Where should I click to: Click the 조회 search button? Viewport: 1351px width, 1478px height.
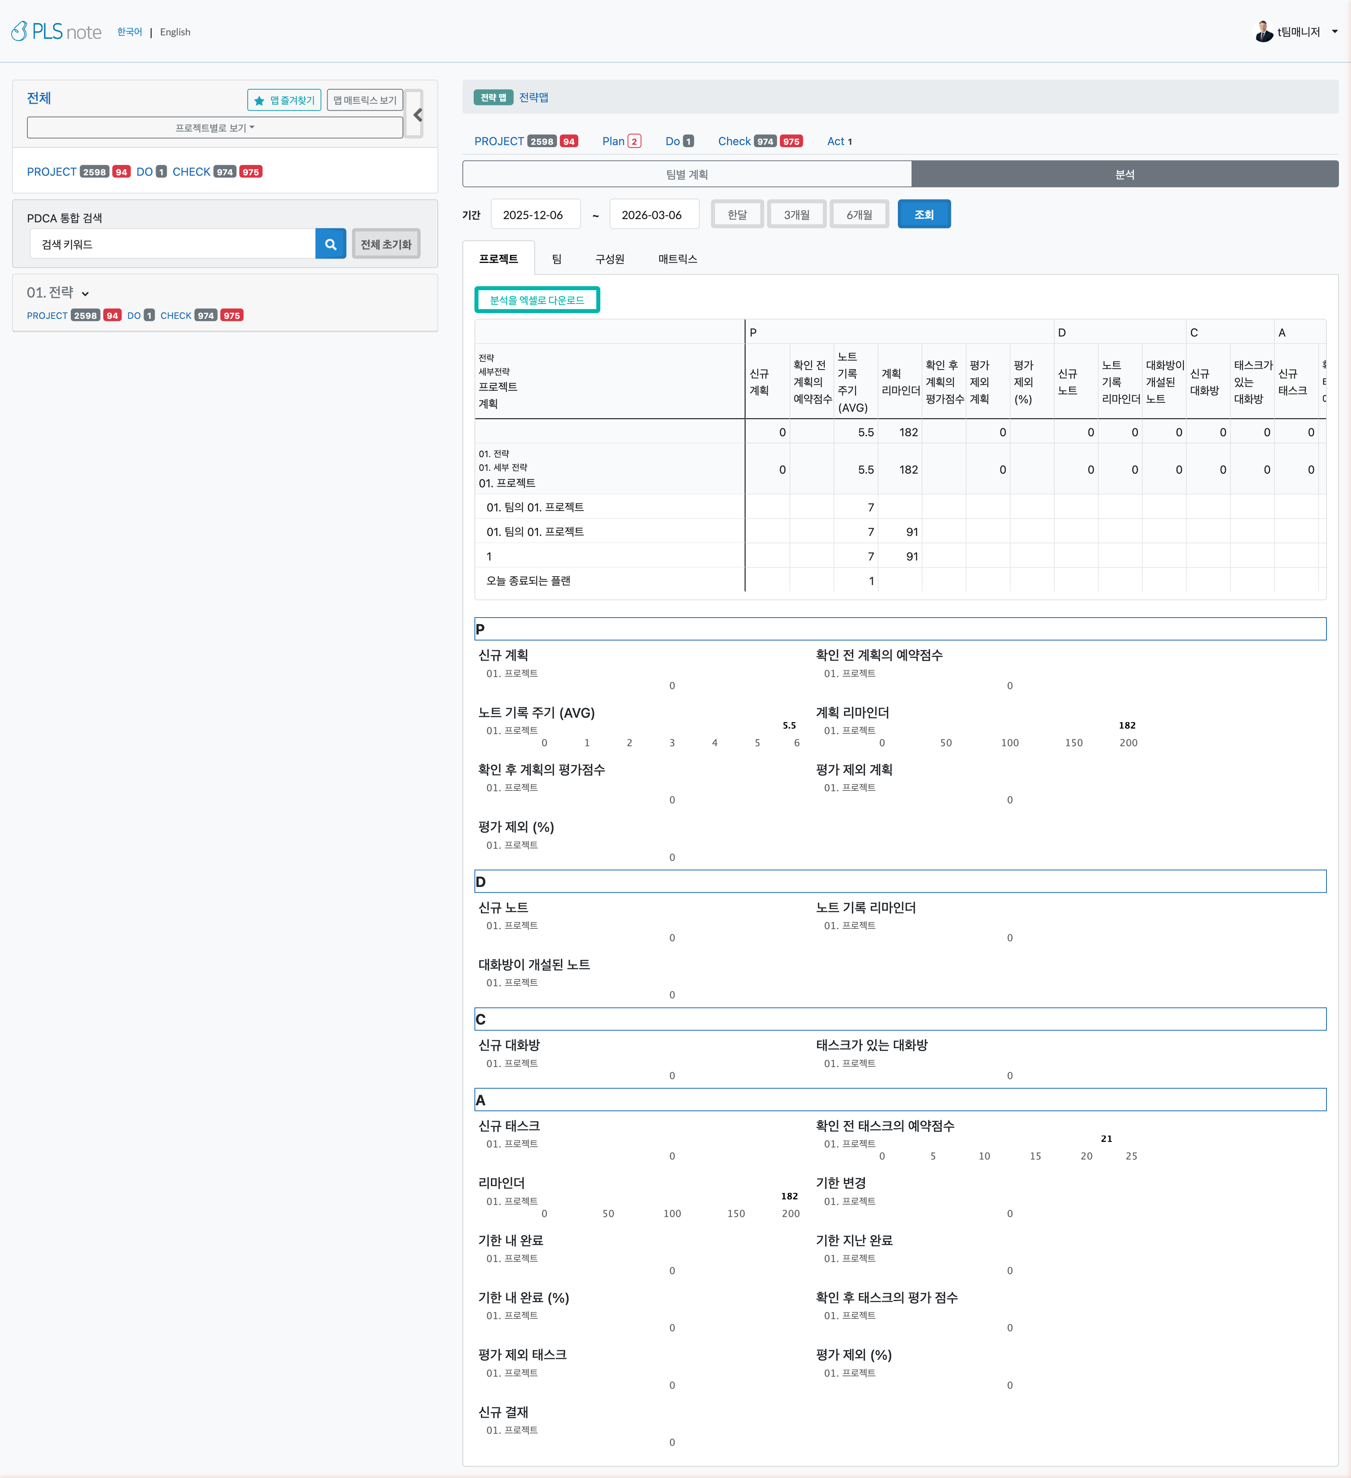pyautogui.click(x=924, y=215)
